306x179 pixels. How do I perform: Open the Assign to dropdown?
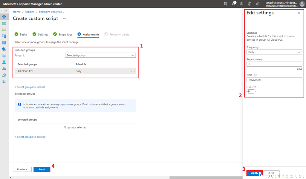tap(100, 55)
